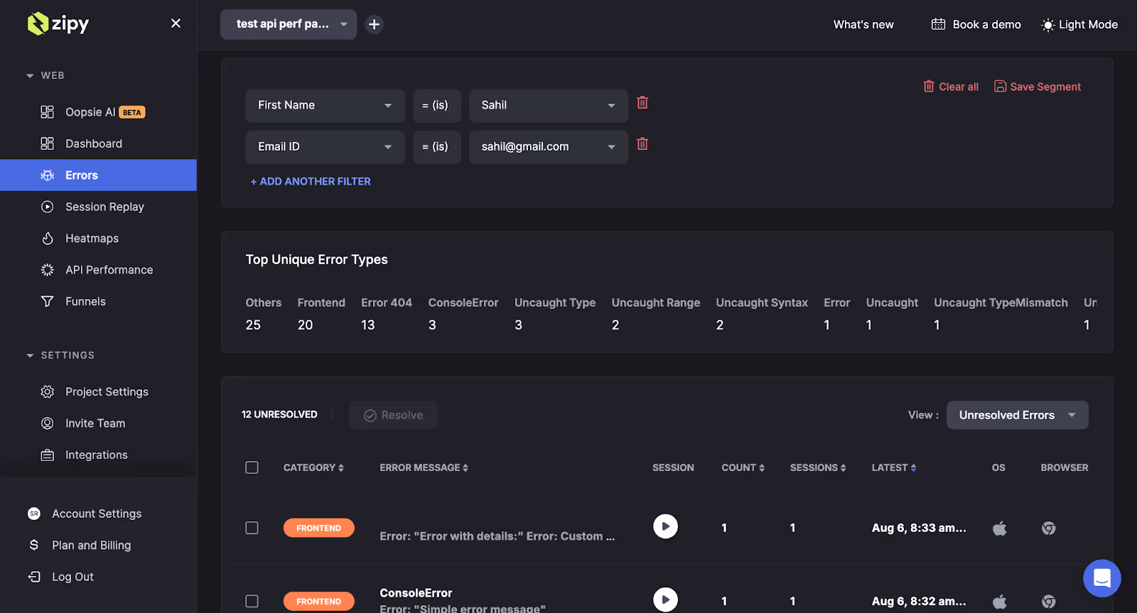Open Integrations
The height and width of the screenshot is (613, 1137).
pos(98,455)
